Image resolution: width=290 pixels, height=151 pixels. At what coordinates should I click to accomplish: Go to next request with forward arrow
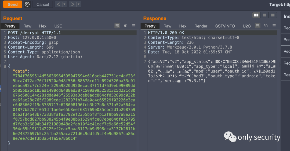point(73,4)
